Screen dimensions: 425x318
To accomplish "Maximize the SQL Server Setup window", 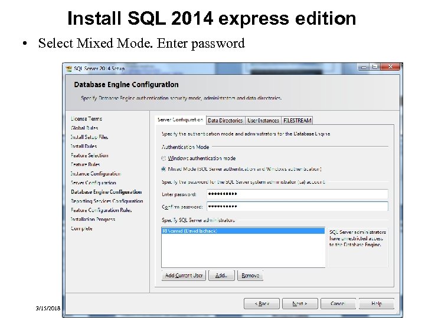I will coord(375,67).
